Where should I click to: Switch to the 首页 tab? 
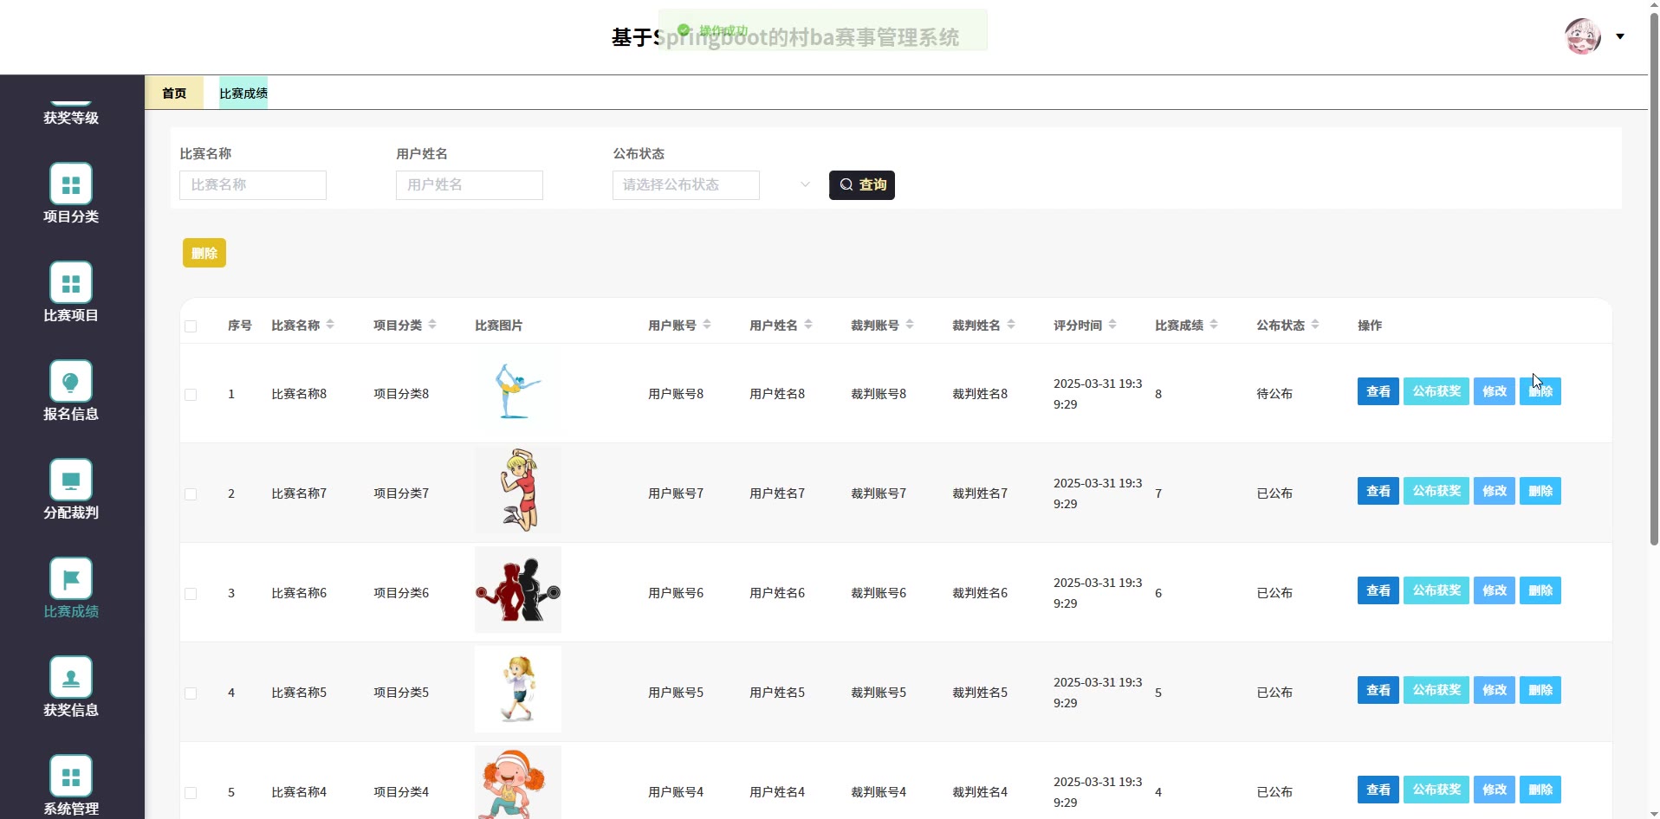[174, 94]
